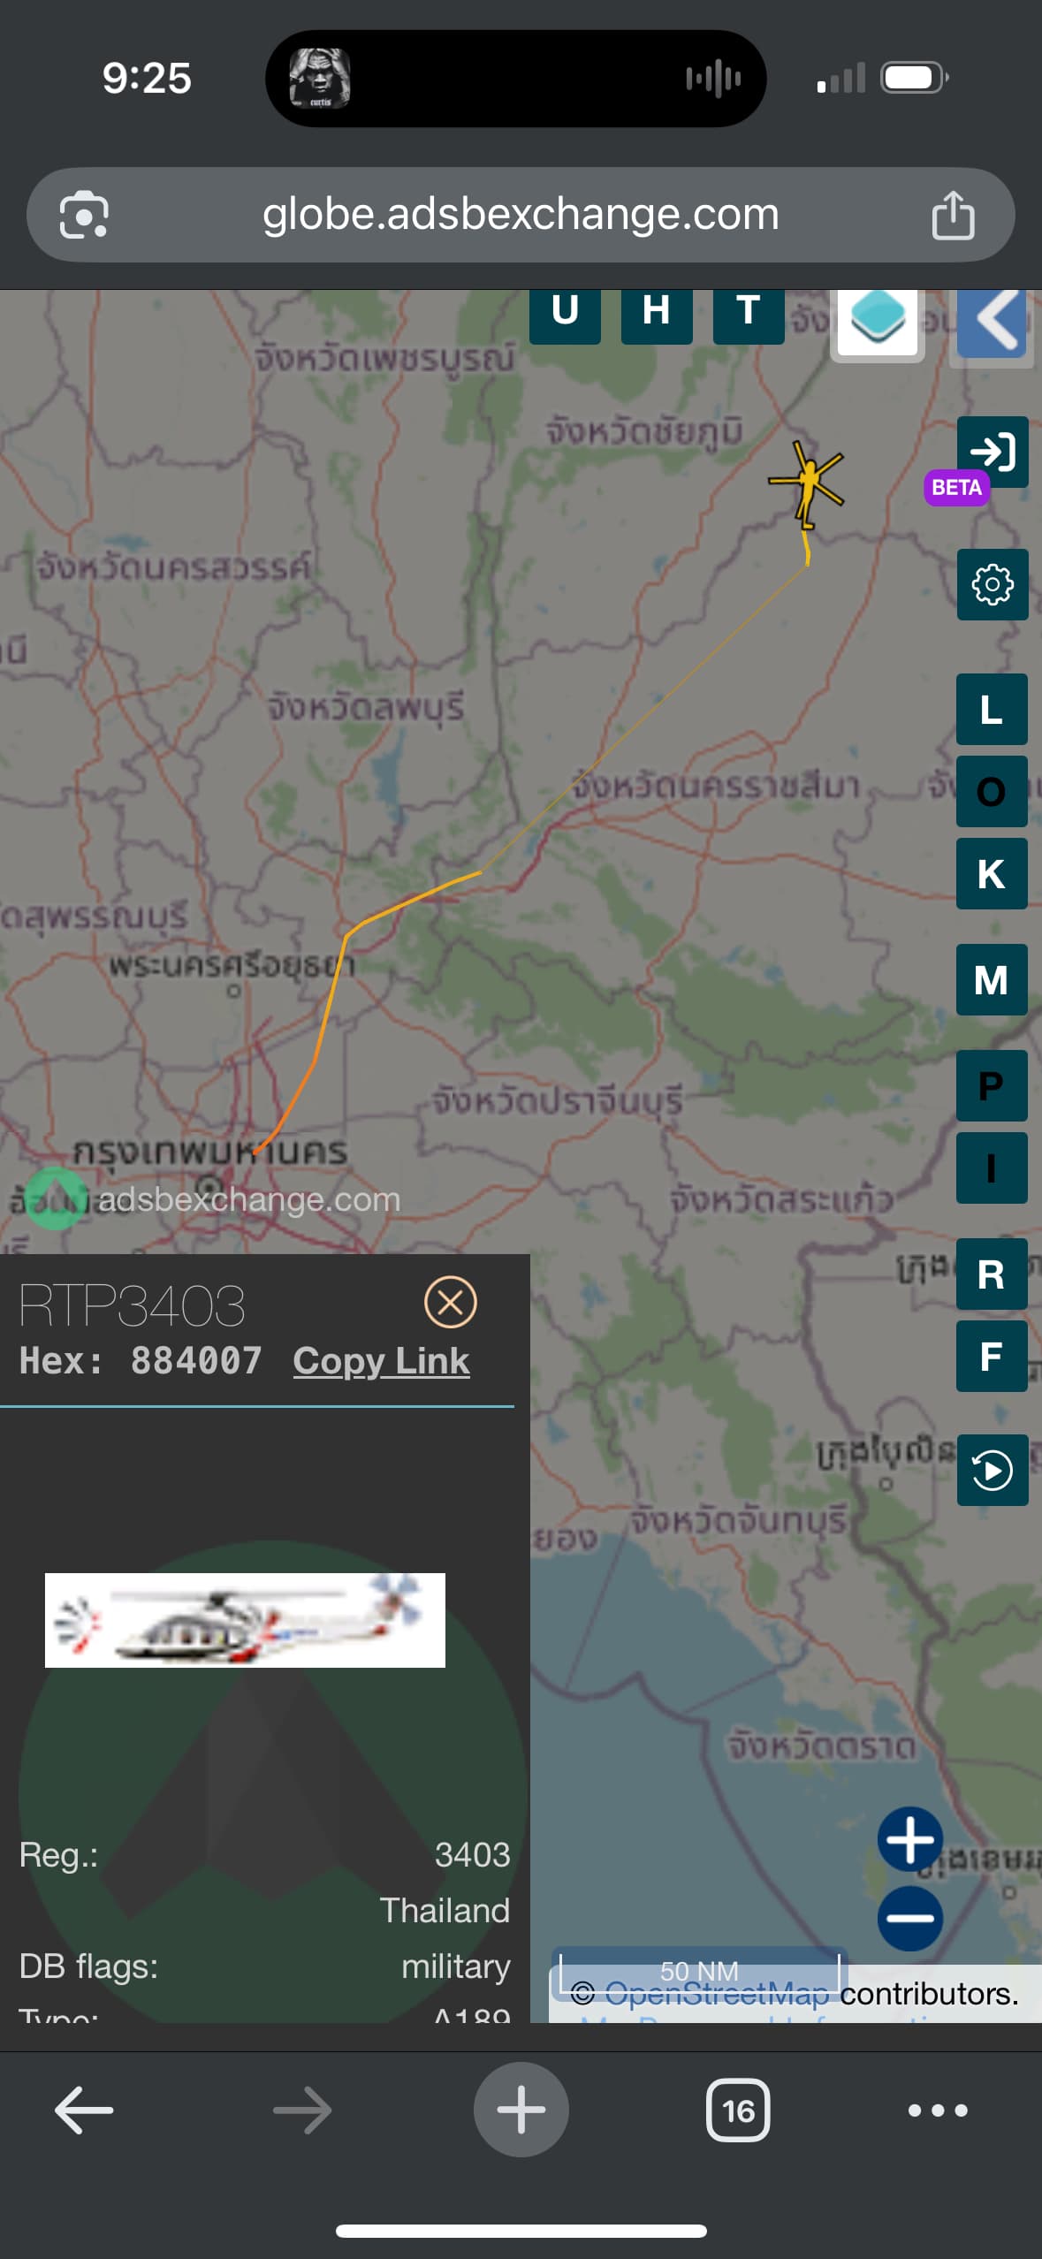Zoom in with the plus button
Viewport: 1042px width, 2259px height.
pyautogui.click(x=910, y=1839)
